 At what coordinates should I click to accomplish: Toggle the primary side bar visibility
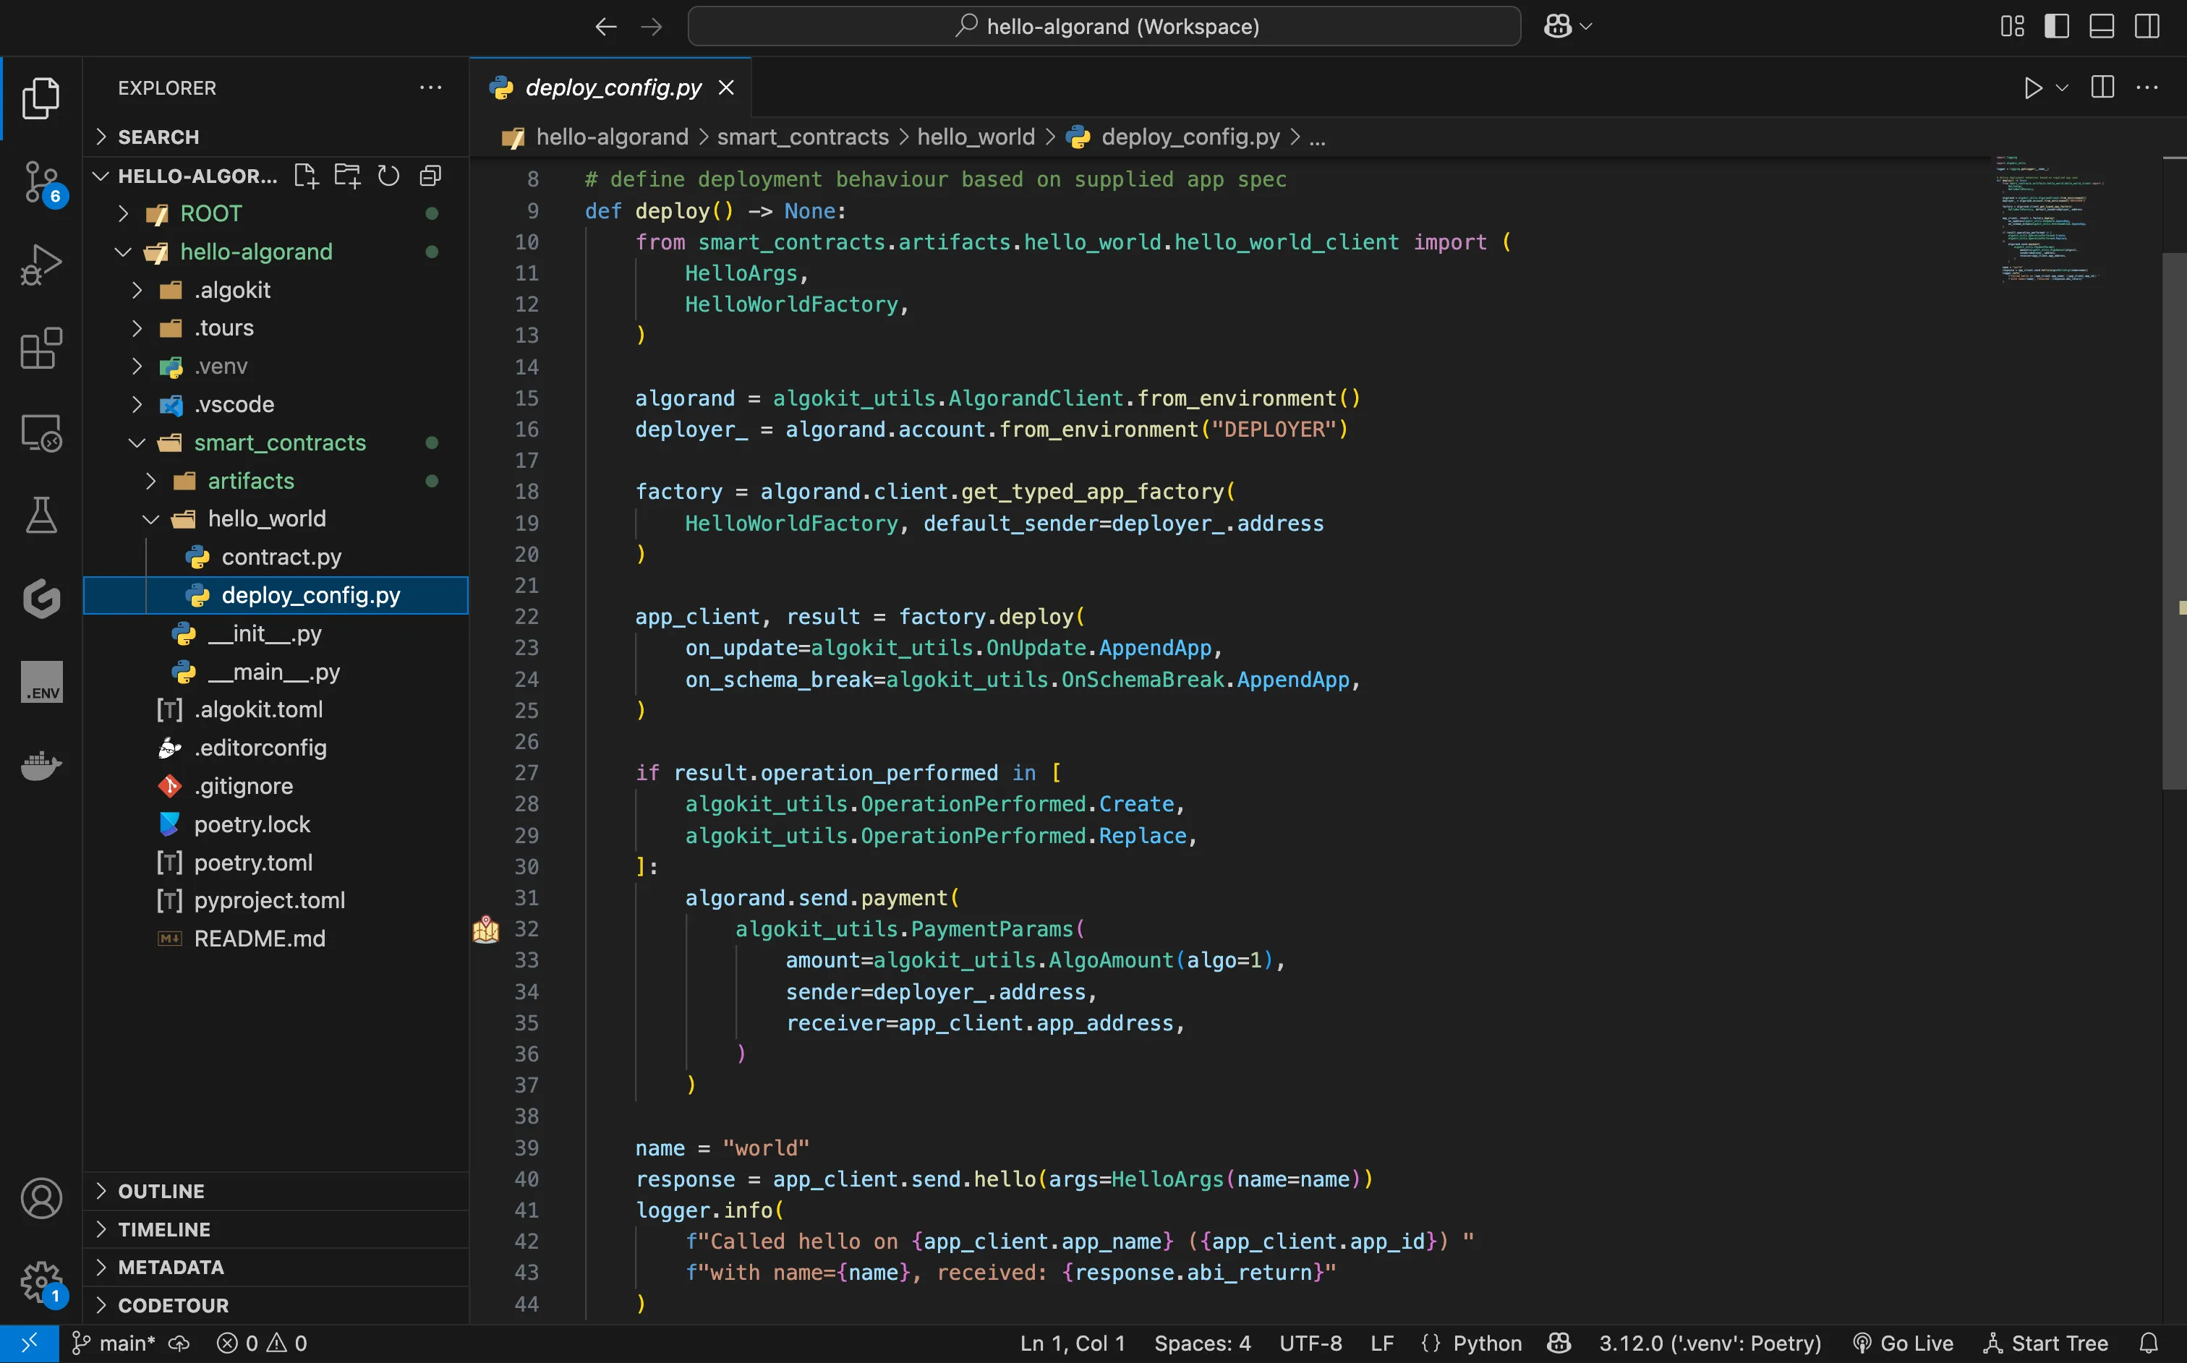click(x=2056, y=26)
